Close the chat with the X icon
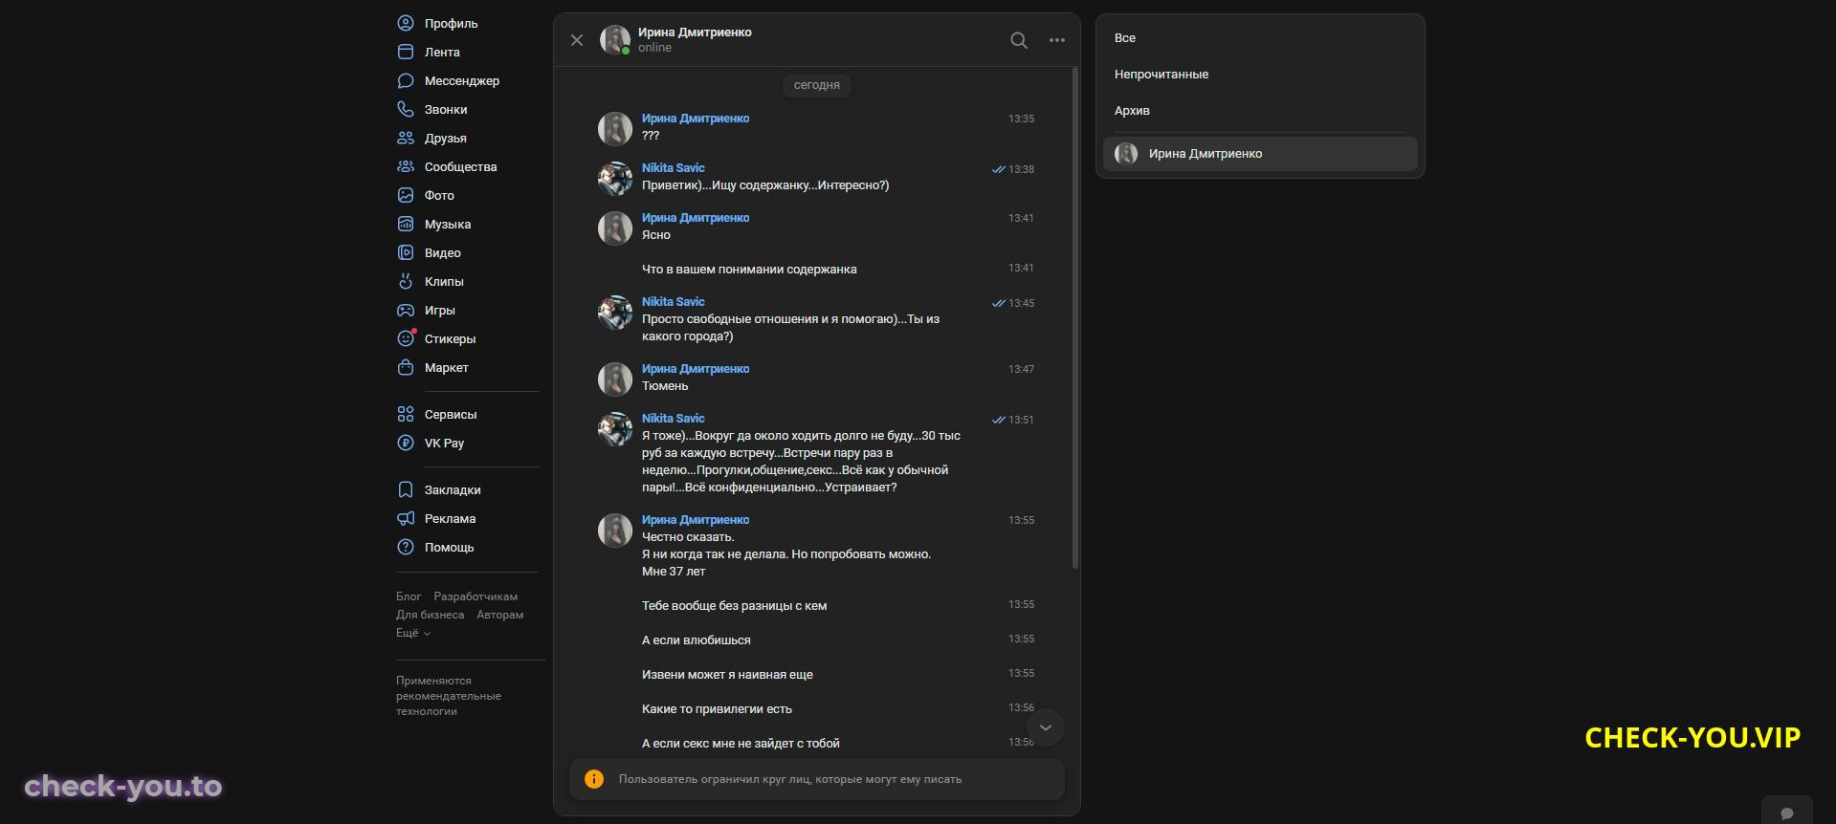 (577, 40)
